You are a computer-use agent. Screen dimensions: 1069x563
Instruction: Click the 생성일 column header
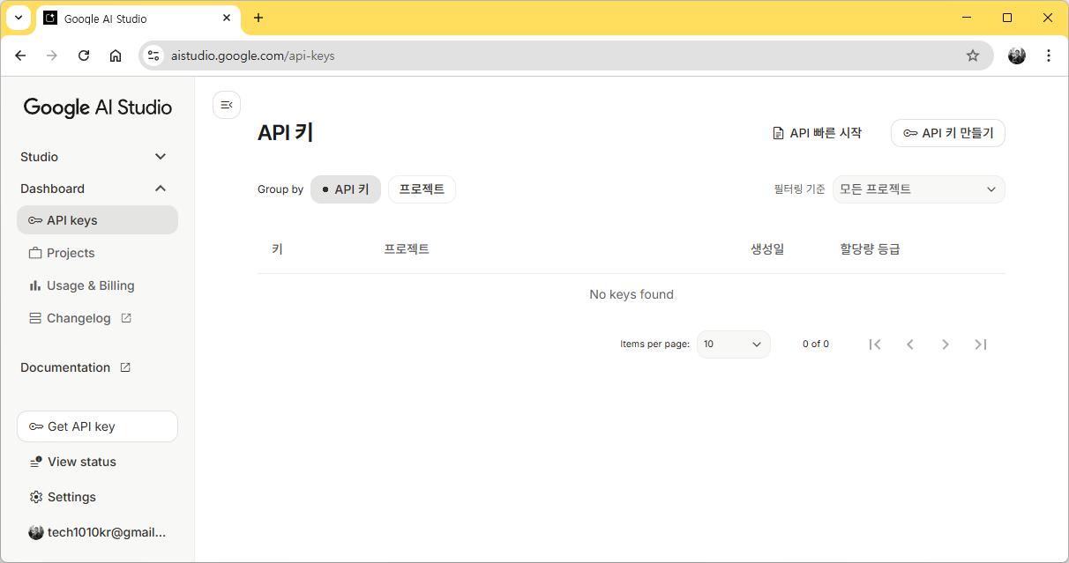(767, 249)
